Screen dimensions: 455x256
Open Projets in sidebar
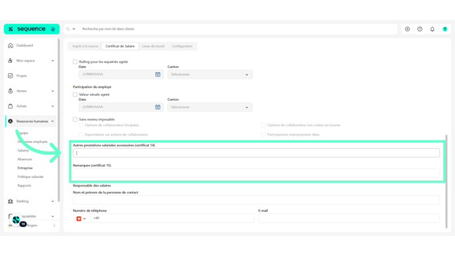point(21,76)
